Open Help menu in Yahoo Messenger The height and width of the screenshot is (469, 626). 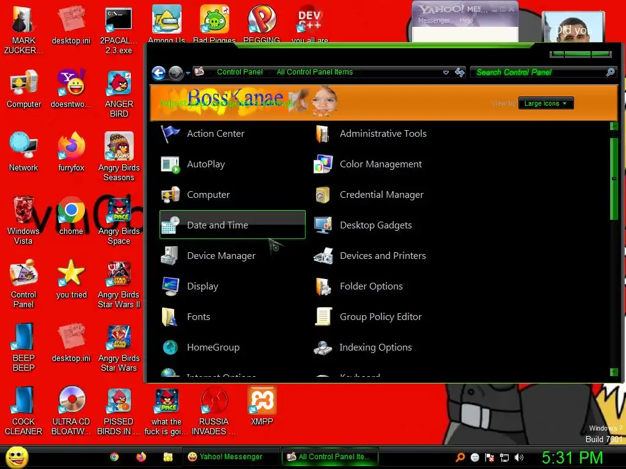tap(466, 20)
